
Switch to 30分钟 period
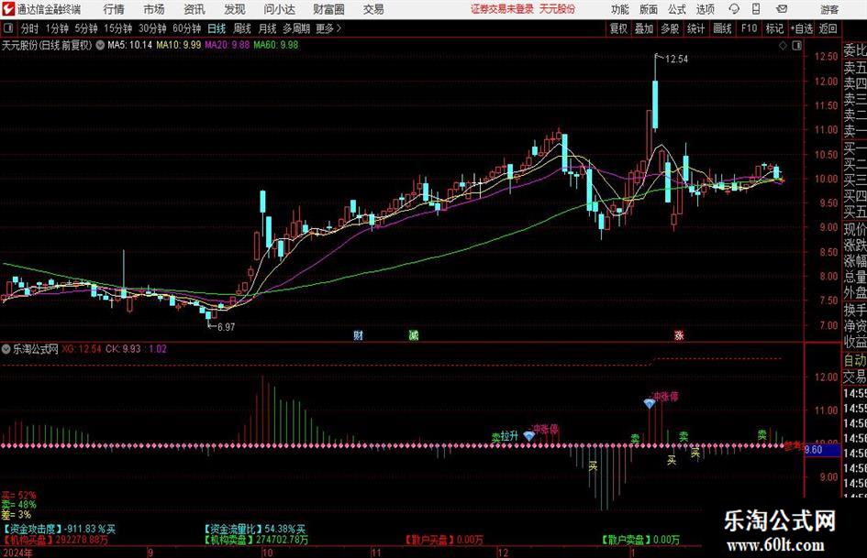(x=152, y=28)
